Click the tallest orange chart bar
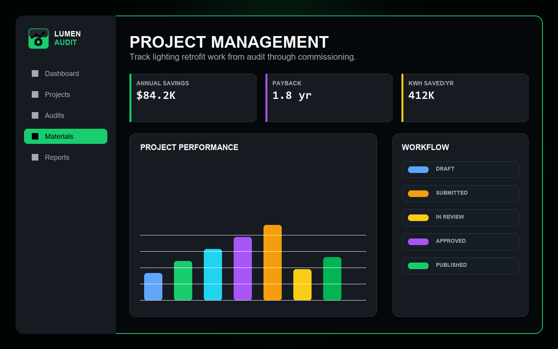 tap(272, 263)
